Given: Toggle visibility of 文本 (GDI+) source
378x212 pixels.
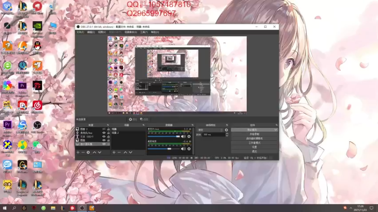Looking at the screenshot, I should 104,137.
